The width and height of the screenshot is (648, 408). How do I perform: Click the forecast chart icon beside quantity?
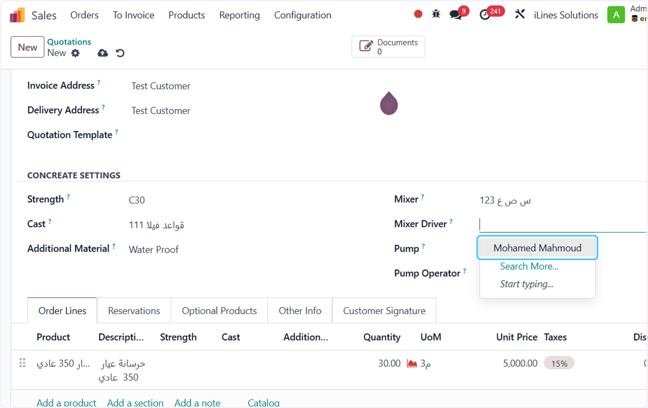click(412, 364)
